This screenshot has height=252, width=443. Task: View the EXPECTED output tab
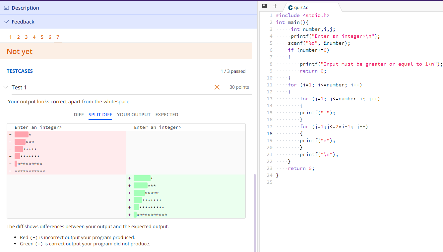(166, 115)
